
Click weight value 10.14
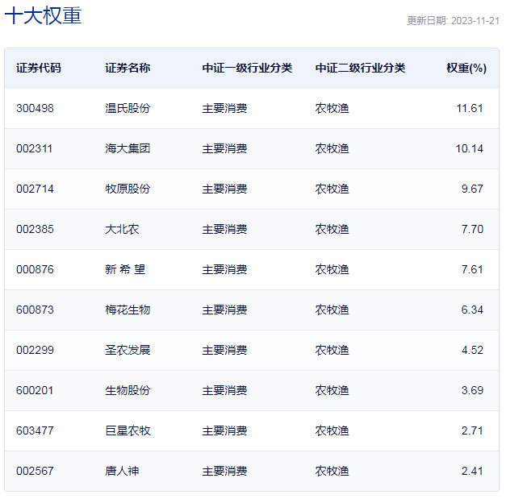(x=469, y=148)
